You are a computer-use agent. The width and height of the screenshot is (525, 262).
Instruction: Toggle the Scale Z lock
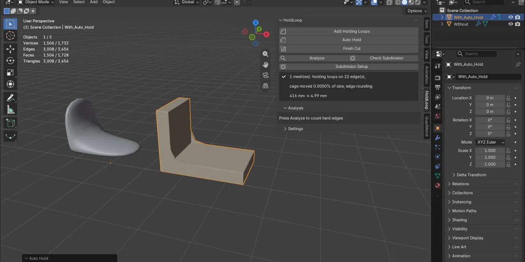(509, 164)
